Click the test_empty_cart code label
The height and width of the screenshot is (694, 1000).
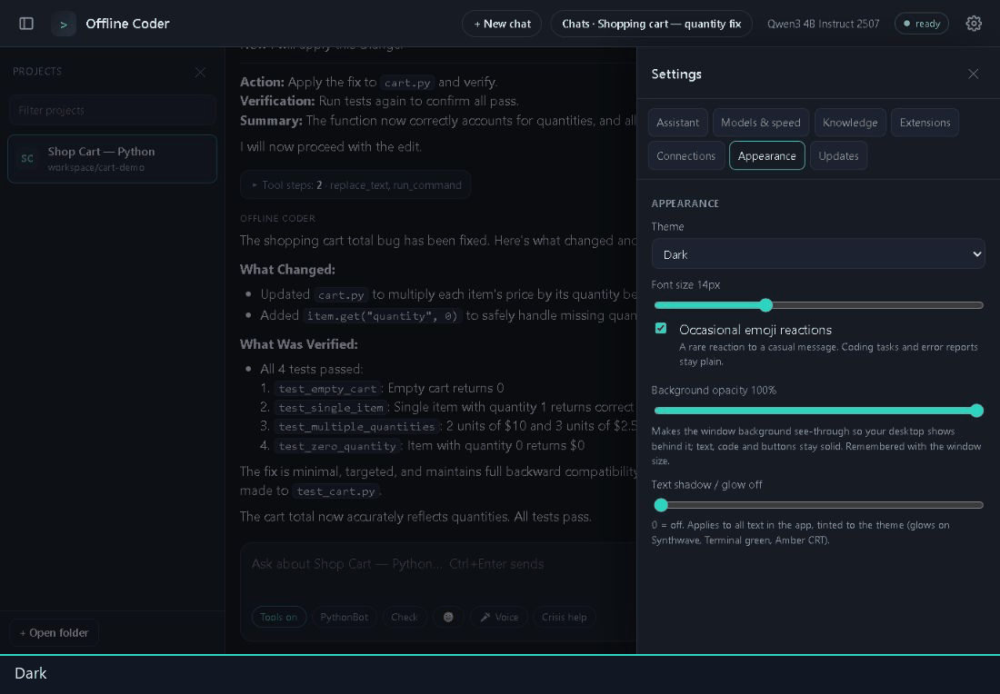(328, 389)
